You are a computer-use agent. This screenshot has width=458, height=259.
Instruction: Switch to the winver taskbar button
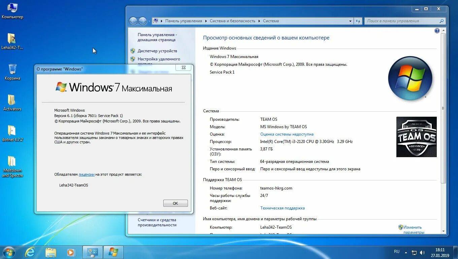pos(113,252)
